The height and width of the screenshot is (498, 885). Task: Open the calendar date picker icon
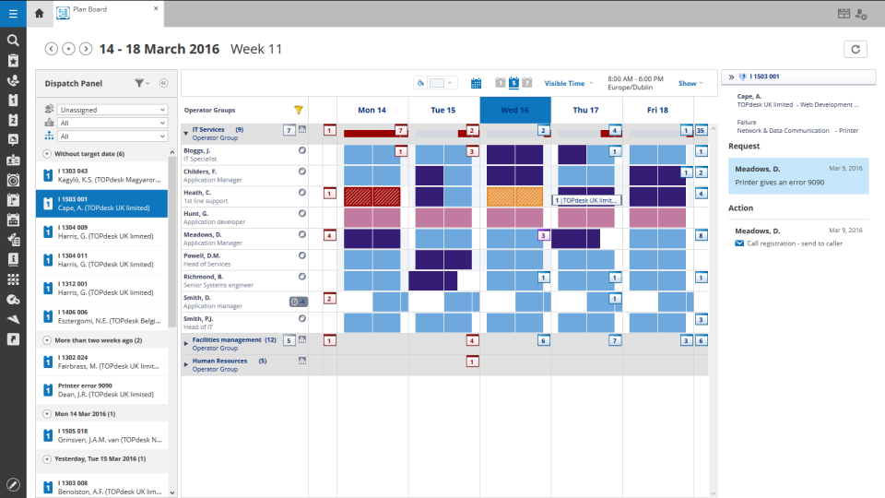click(477, 83)
